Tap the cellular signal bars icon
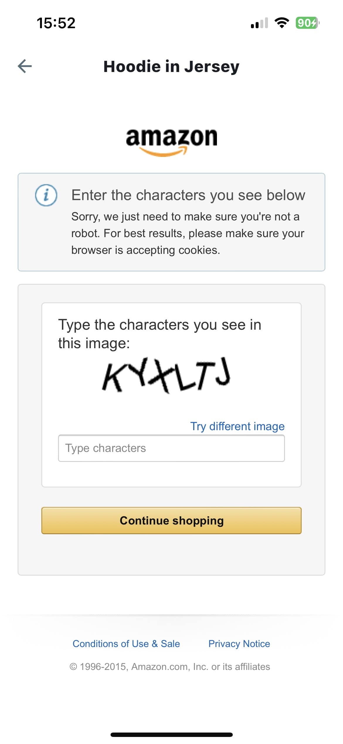 (x=259, y=23)
